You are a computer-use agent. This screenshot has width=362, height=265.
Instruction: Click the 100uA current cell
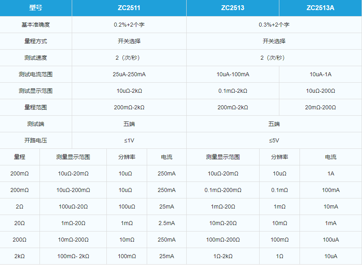331,240
